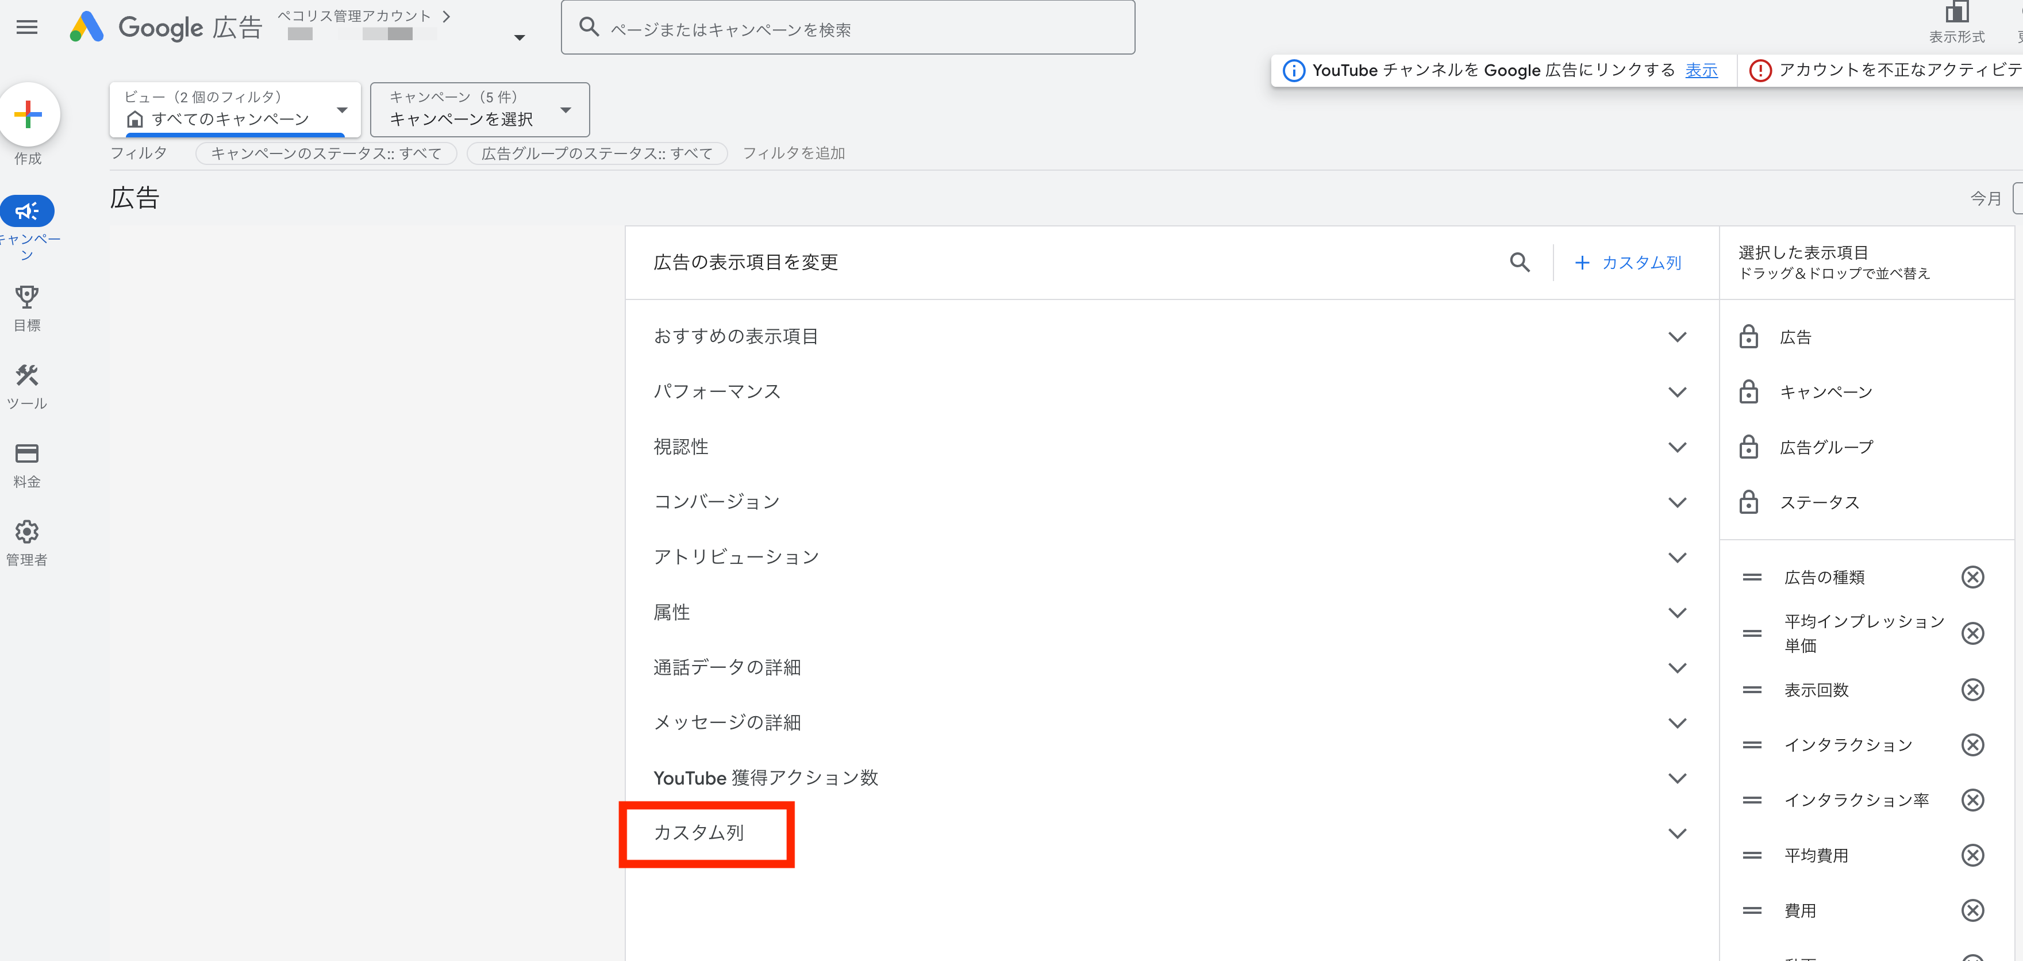The width and height of the screenshot is (2023, 961).
Task: Open the hamburger main menu
Action: [26, 28]
